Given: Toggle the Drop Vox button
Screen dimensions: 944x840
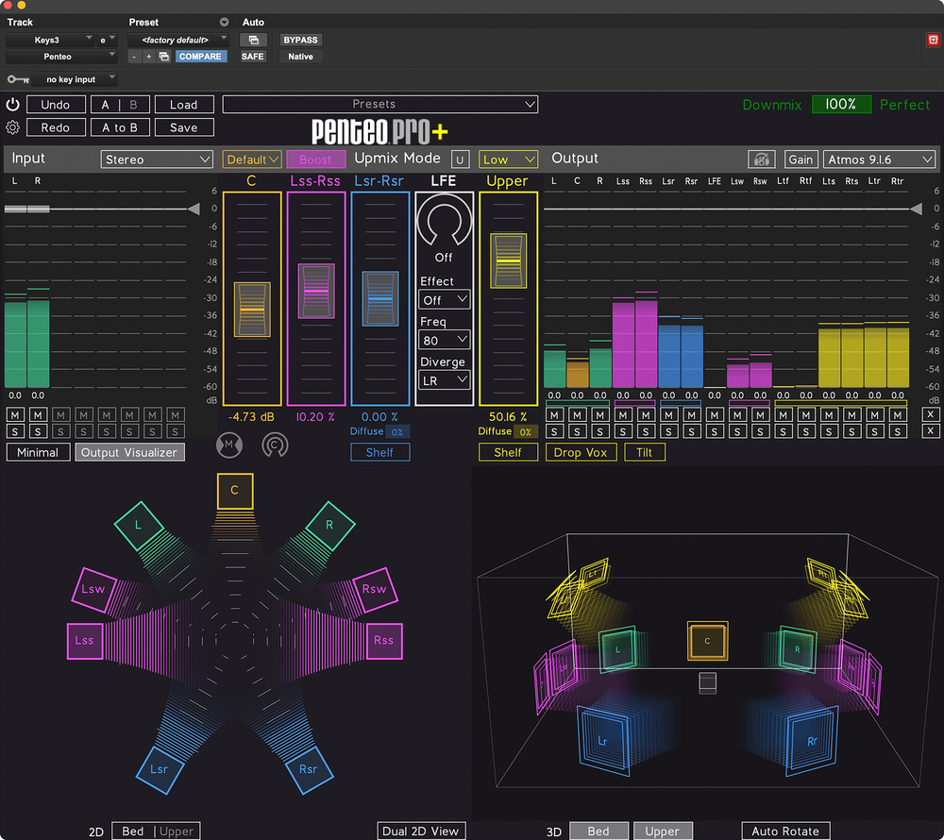Looking at the screenshot, I should (x=581, y=452).
